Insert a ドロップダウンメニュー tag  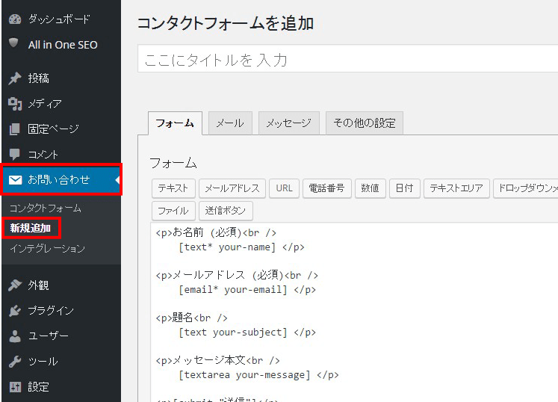click(526, 188)
